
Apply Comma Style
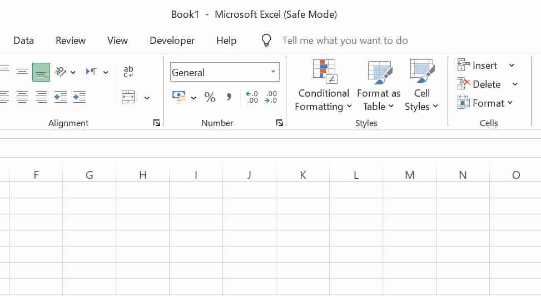[229, 97]
